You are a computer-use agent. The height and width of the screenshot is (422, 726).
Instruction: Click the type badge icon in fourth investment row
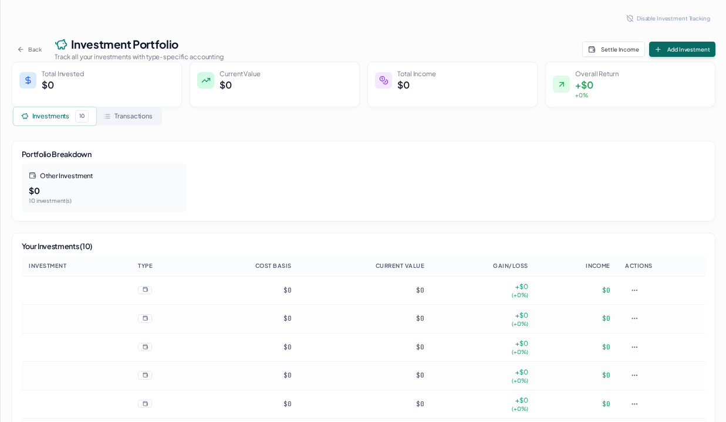[145, 375]
